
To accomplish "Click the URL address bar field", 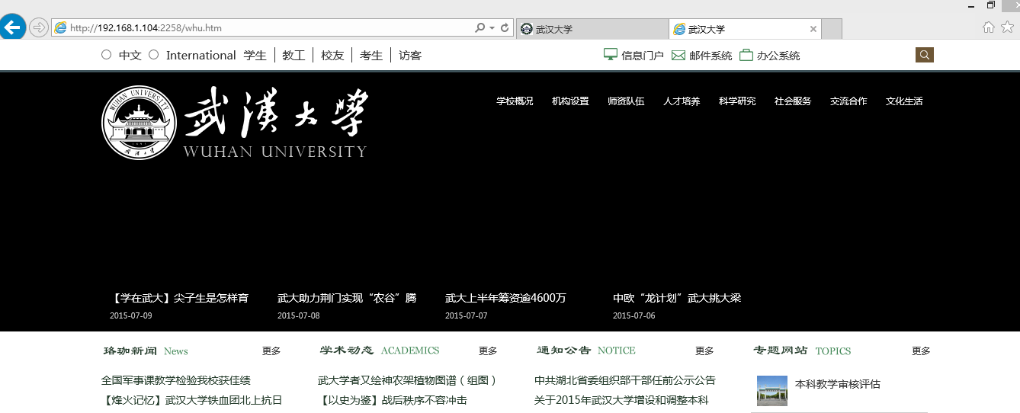I will coord(267,28).
